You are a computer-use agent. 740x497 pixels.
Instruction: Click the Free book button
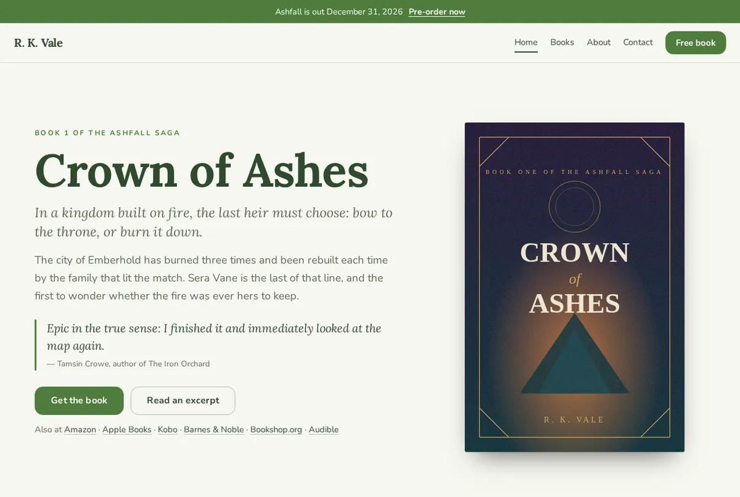(x=696, y=43)
